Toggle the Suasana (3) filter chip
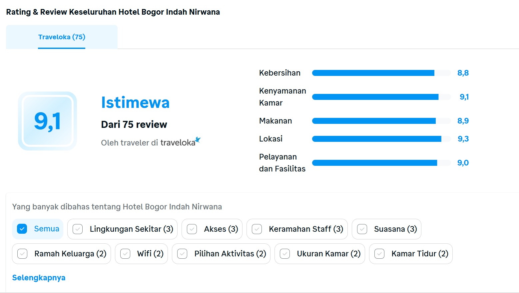This screenshot has height=293, width=519. (x=386, y=229)
